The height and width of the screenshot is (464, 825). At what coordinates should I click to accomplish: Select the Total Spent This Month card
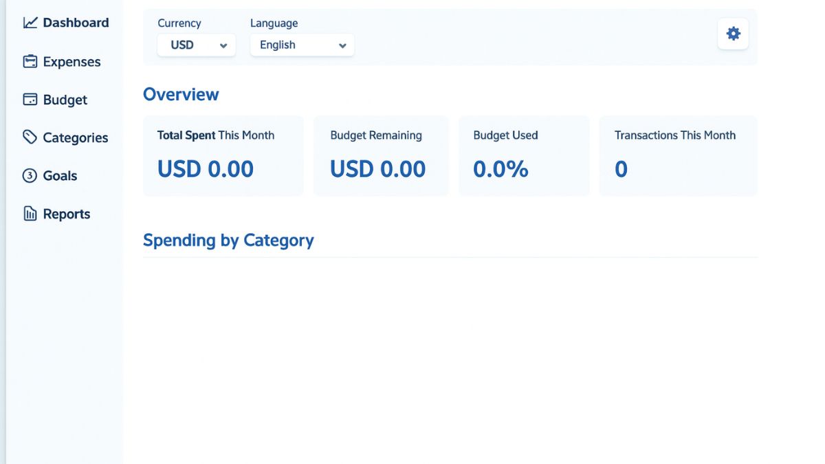[223, 155]
